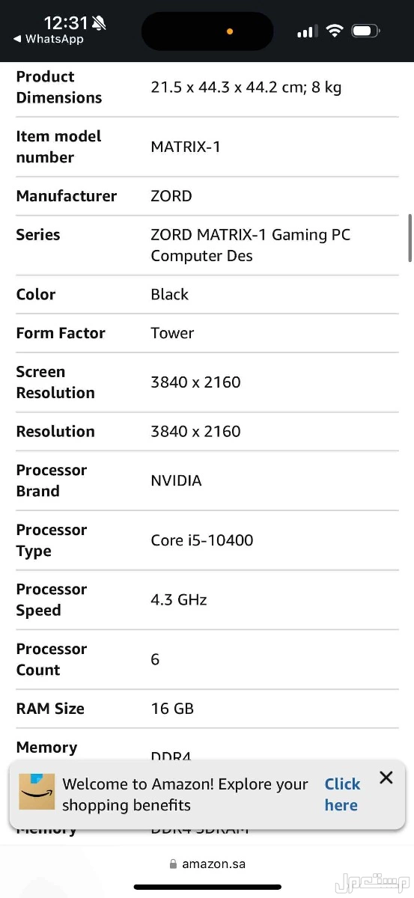The height and width of the screenshot is (898, 414).
Task: Tap the amazon.sa address bar
Action: pos(207,864)
